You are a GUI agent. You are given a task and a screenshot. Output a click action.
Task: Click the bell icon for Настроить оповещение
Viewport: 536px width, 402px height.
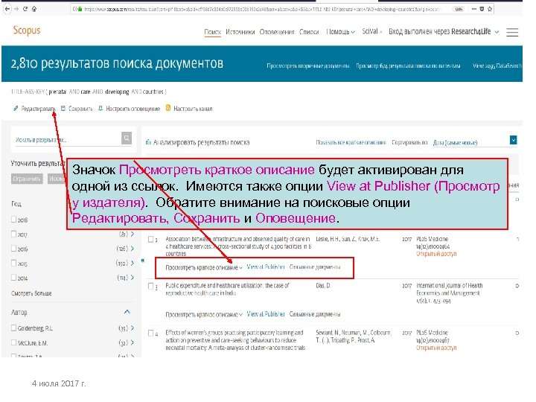tap(100, 109)
